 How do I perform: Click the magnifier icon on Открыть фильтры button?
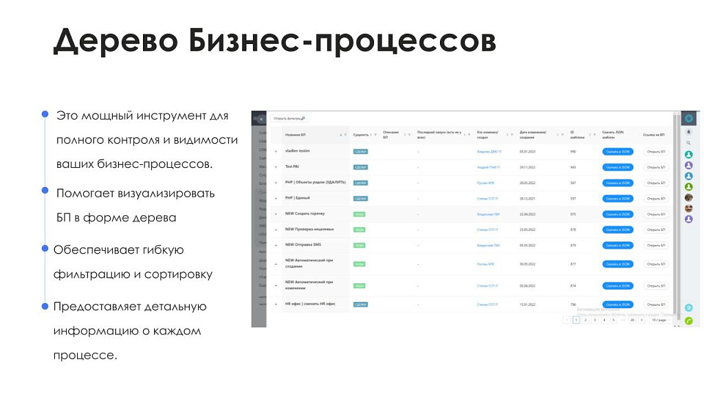click(x=302, y=118)
